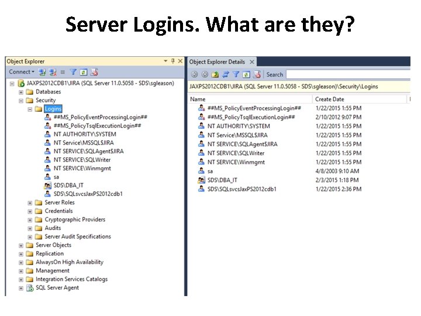Close the Object Explorer panel

[180, 61]
